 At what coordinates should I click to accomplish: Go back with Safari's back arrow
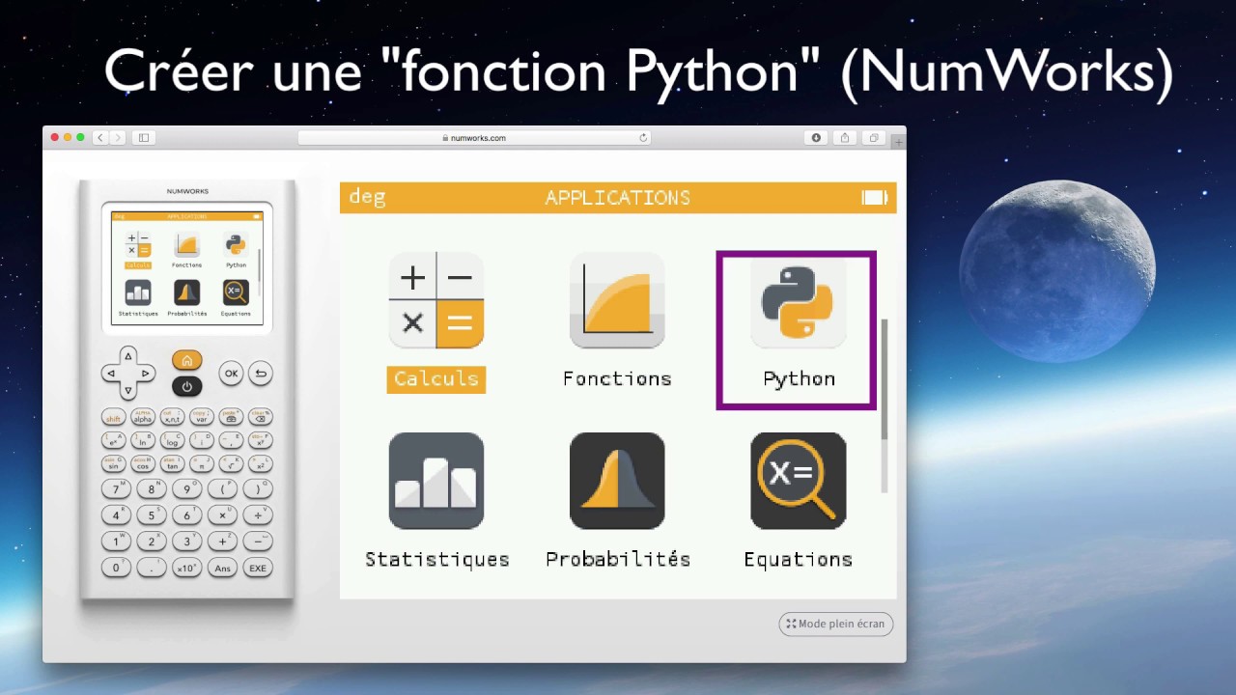coord(99,138)
